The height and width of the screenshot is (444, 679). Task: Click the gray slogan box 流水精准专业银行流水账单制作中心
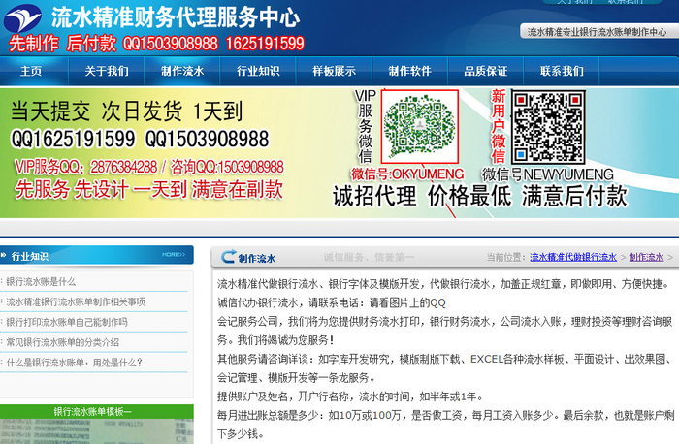[x=598, y=31]
